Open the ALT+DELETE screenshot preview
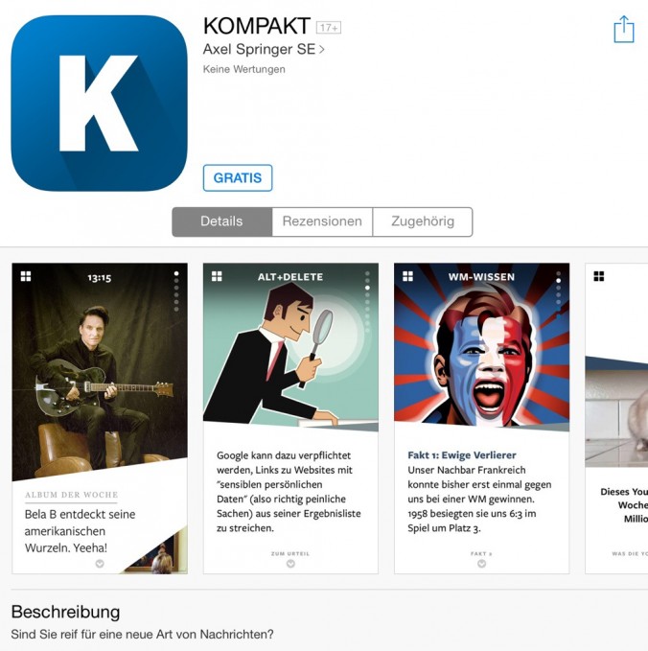Screen dimensions: 648x651 coord(290,418)
